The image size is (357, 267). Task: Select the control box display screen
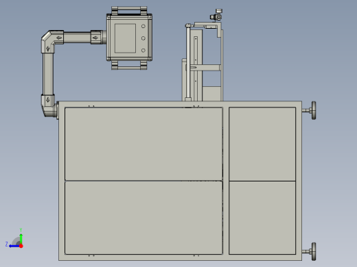click(x=125, y=38)
